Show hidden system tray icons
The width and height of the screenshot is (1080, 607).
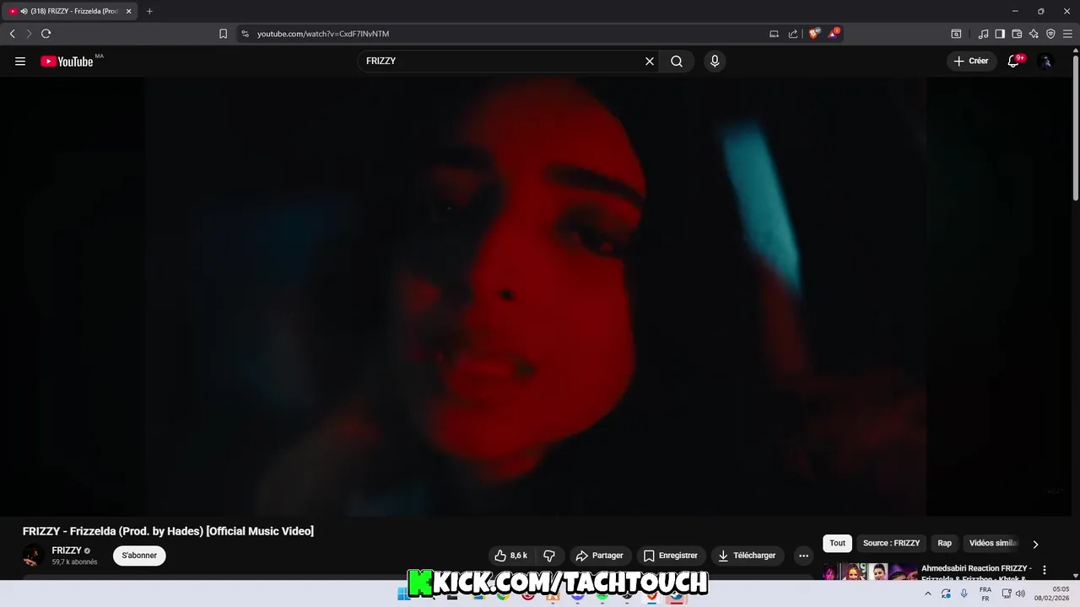click(928, 594)
